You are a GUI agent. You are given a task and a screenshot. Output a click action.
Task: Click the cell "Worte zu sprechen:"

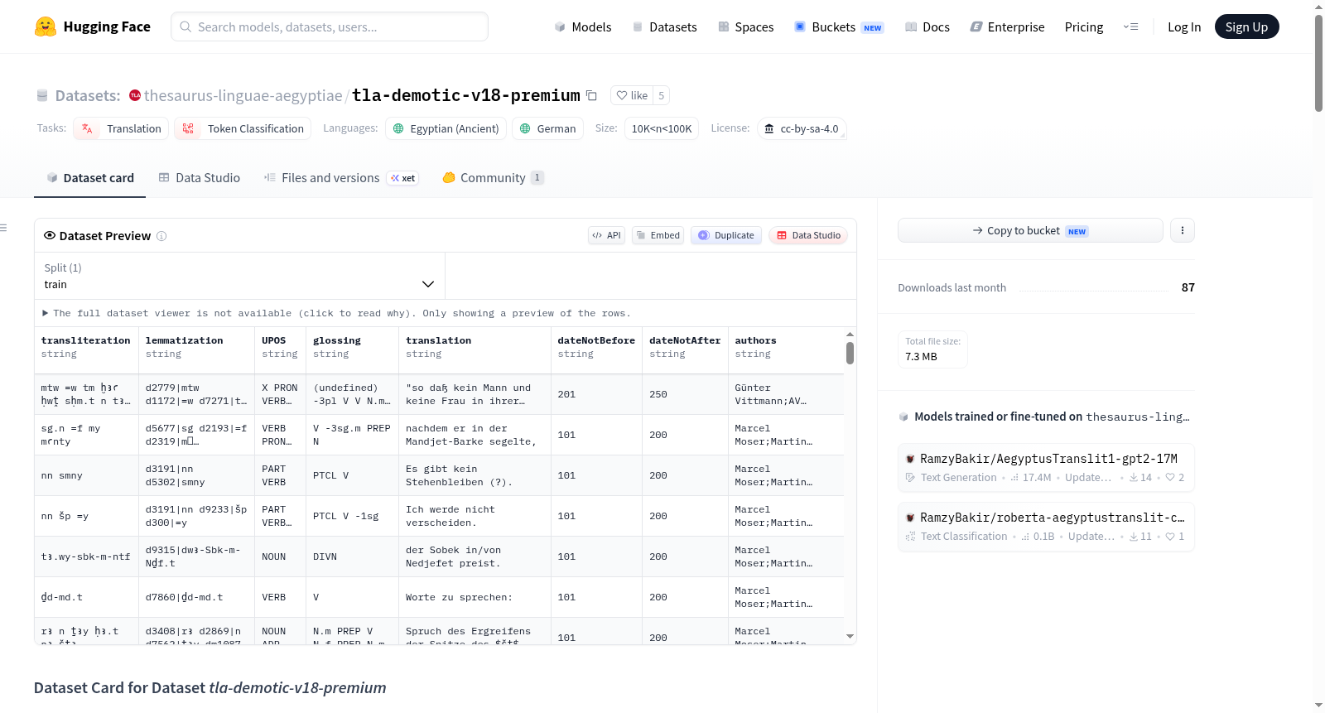pyautogui.click(x=475, y=597)
